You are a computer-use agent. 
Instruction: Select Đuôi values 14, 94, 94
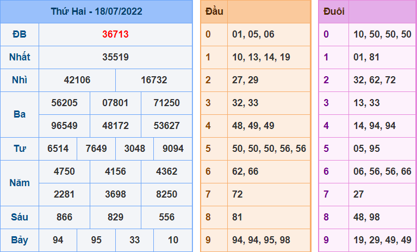375,126
